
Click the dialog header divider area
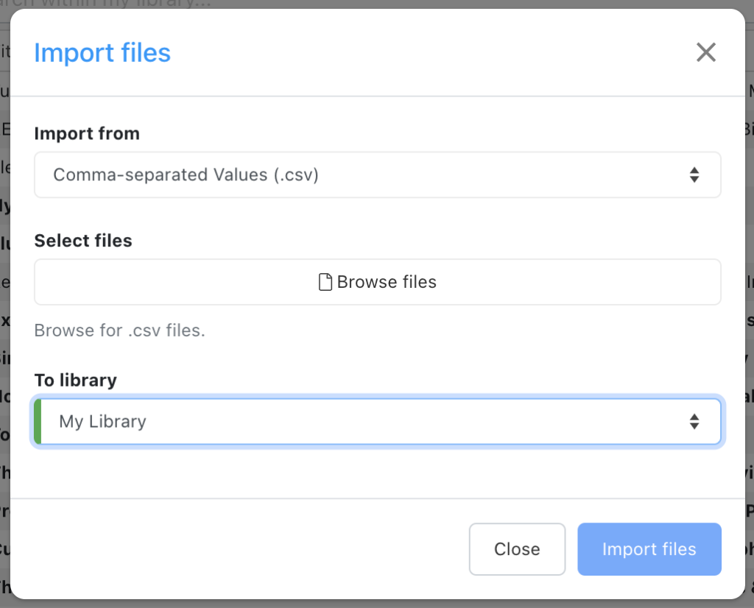[x=377, y=93]
